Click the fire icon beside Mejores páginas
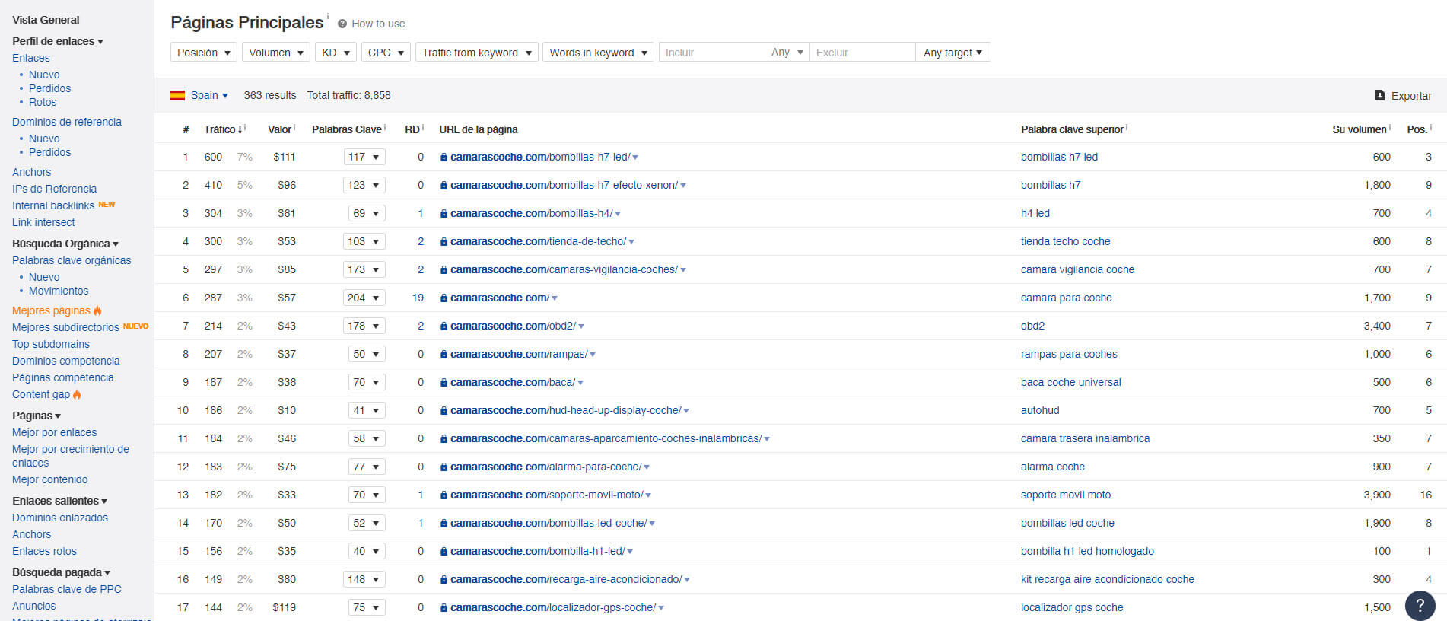 coord(97,310)
